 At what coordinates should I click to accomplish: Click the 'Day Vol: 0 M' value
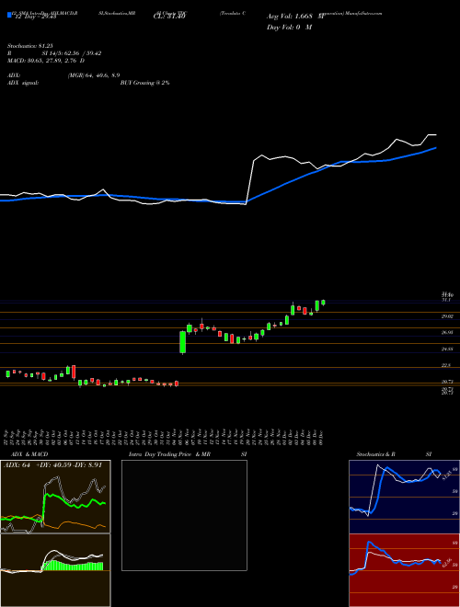(289, 27)
